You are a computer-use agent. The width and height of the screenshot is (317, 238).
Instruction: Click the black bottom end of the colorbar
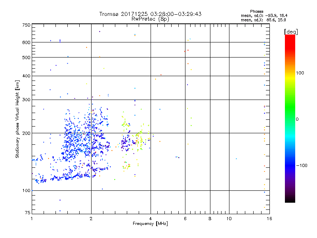(290, 200)
